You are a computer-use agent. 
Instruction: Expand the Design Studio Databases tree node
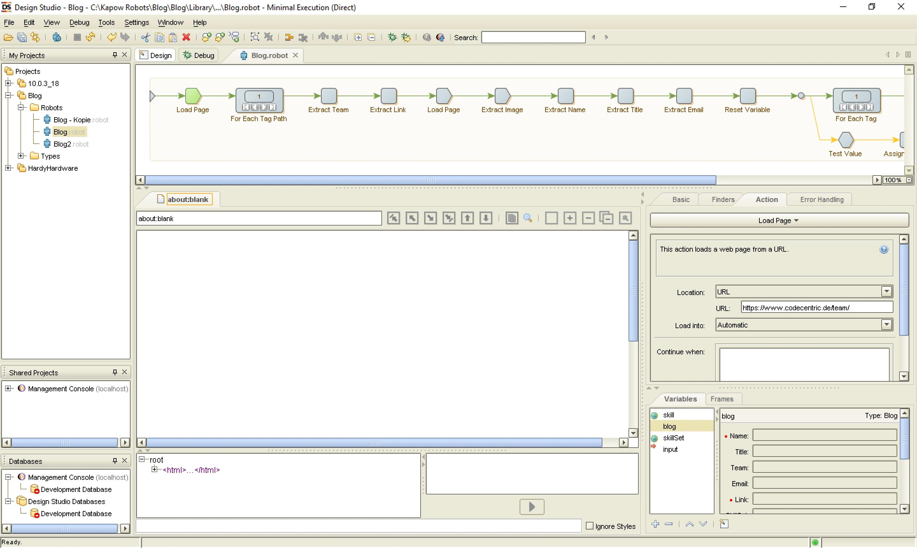click(10, 501)
